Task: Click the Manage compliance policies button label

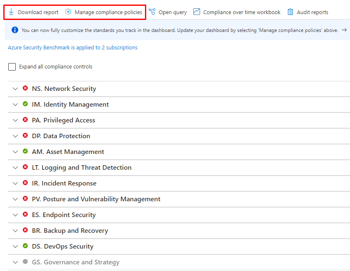Action: (x=108, y=12)
